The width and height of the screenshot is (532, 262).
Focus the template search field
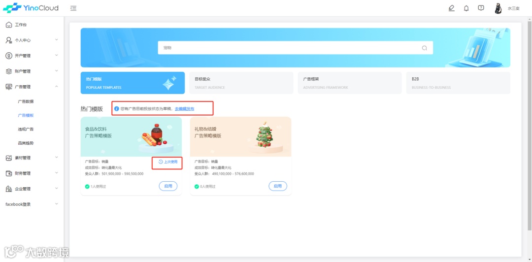click(x=295, y=48)
